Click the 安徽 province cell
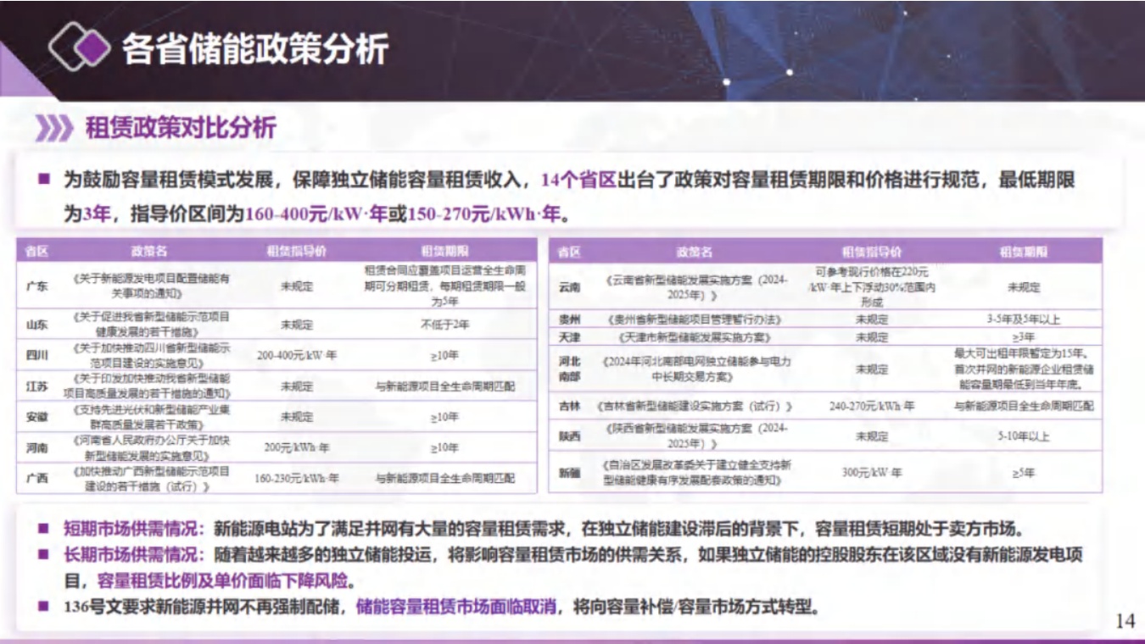Image resolution: width=1145 pixels, height=644 pixels. (x=37, y=417)
